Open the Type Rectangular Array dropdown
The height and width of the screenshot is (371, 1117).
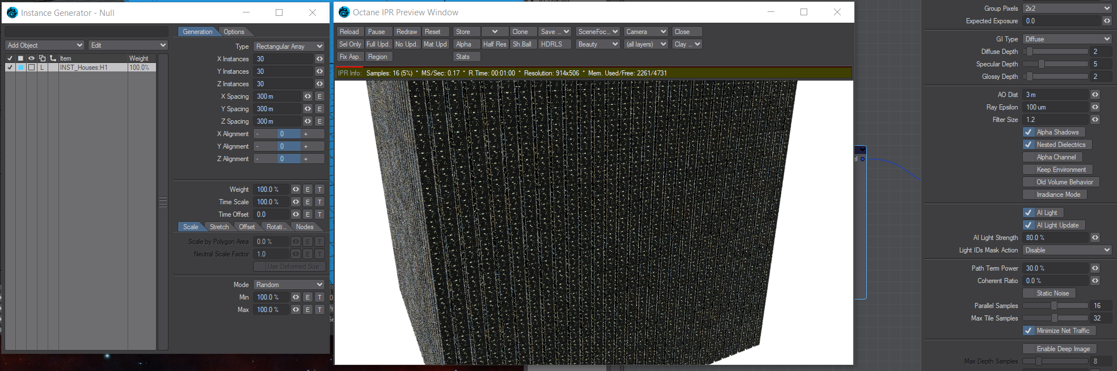(x=289, y=47)
